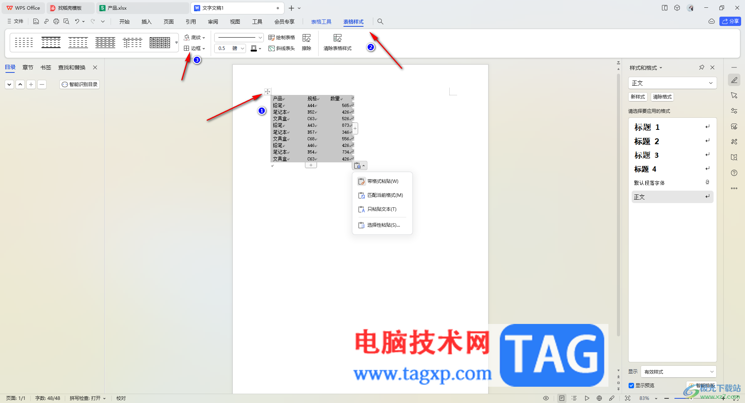Switch to the 插入 ribbon tab
Viewport: 745px width, 403px height.
(x=147, y=22)
